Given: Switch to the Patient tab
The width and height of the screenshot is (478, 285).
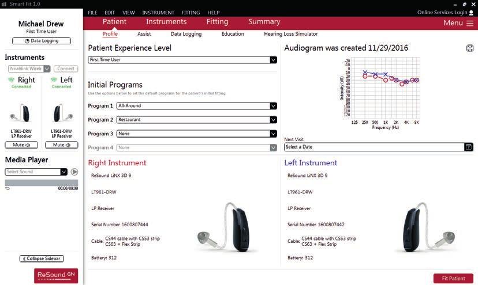Looking at the screenshot, I should tap(114, 22).
